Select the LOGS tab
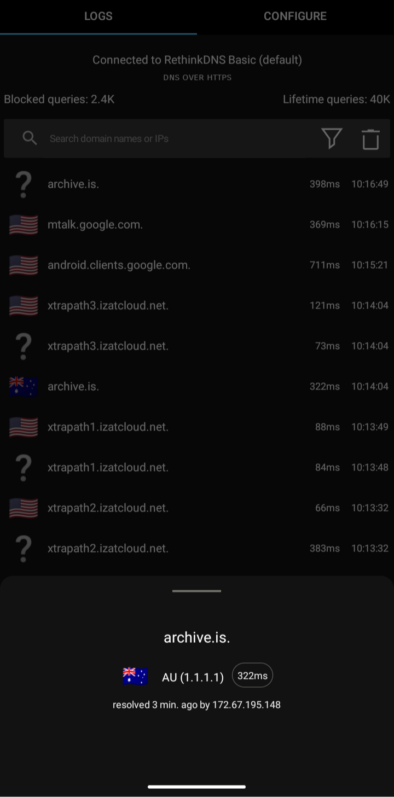The image size is (394, 797). tap(99, 16)
